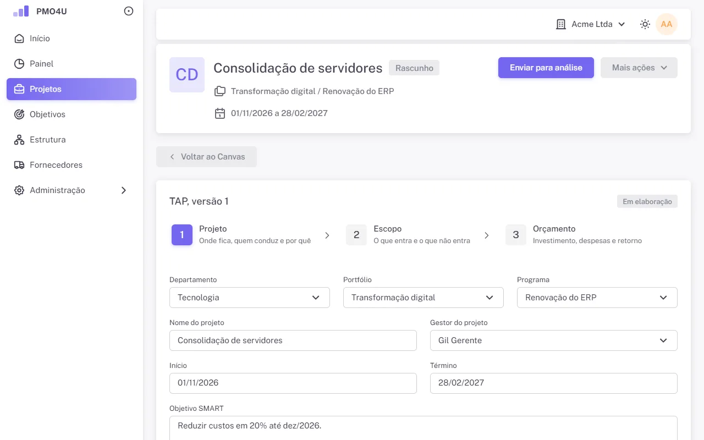Viewport: 704px width, 440px height.
Task: Click the Estrutura hierarchy icon
Action: tap(19, 140)
